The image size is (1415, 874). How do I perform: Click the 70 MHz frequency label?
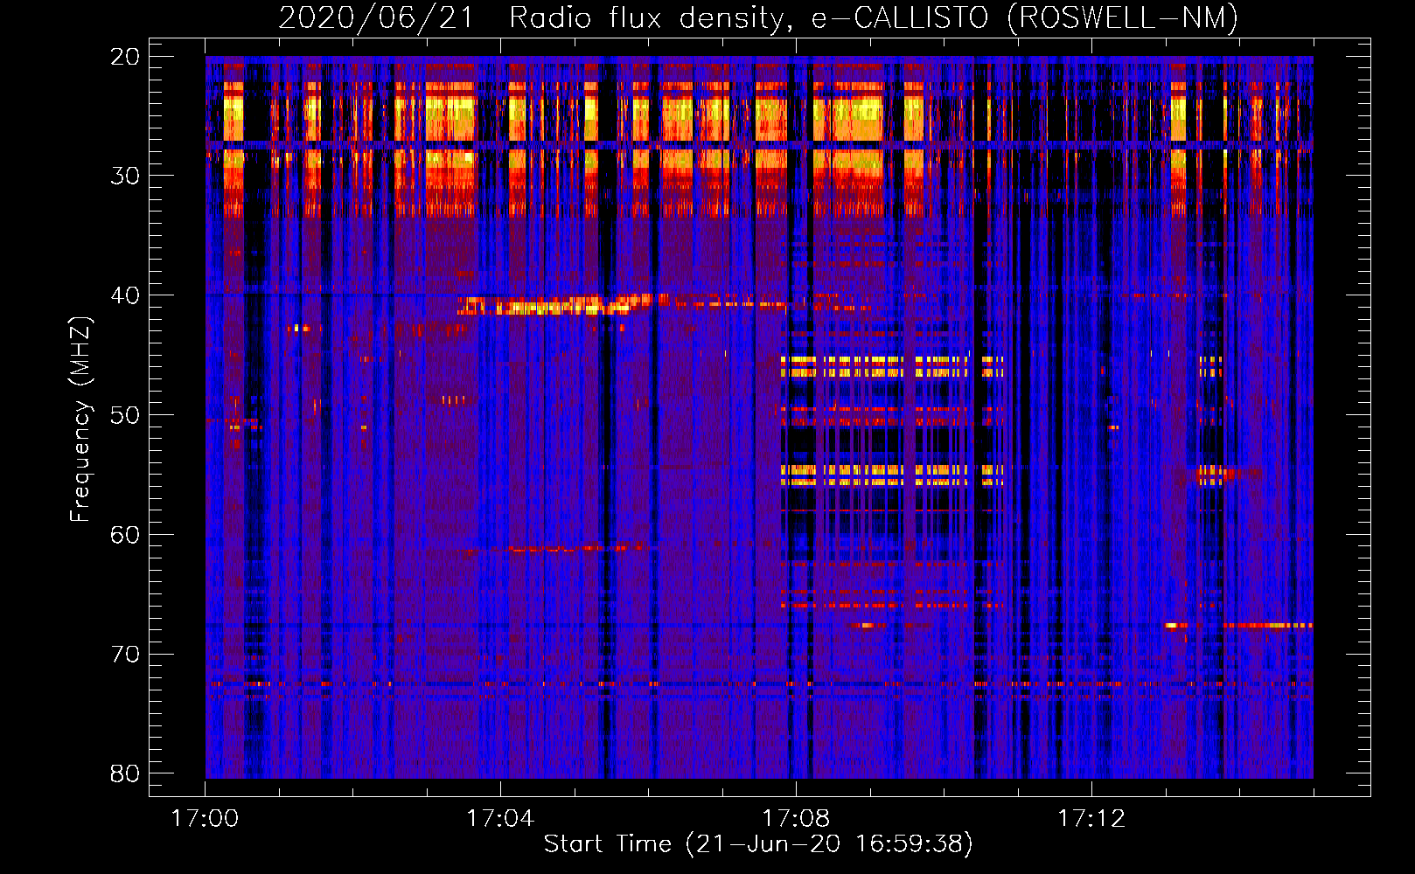[x=125, y=654]
